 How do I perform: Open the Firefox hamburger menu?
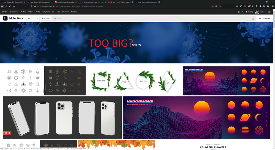click(273, 6)
